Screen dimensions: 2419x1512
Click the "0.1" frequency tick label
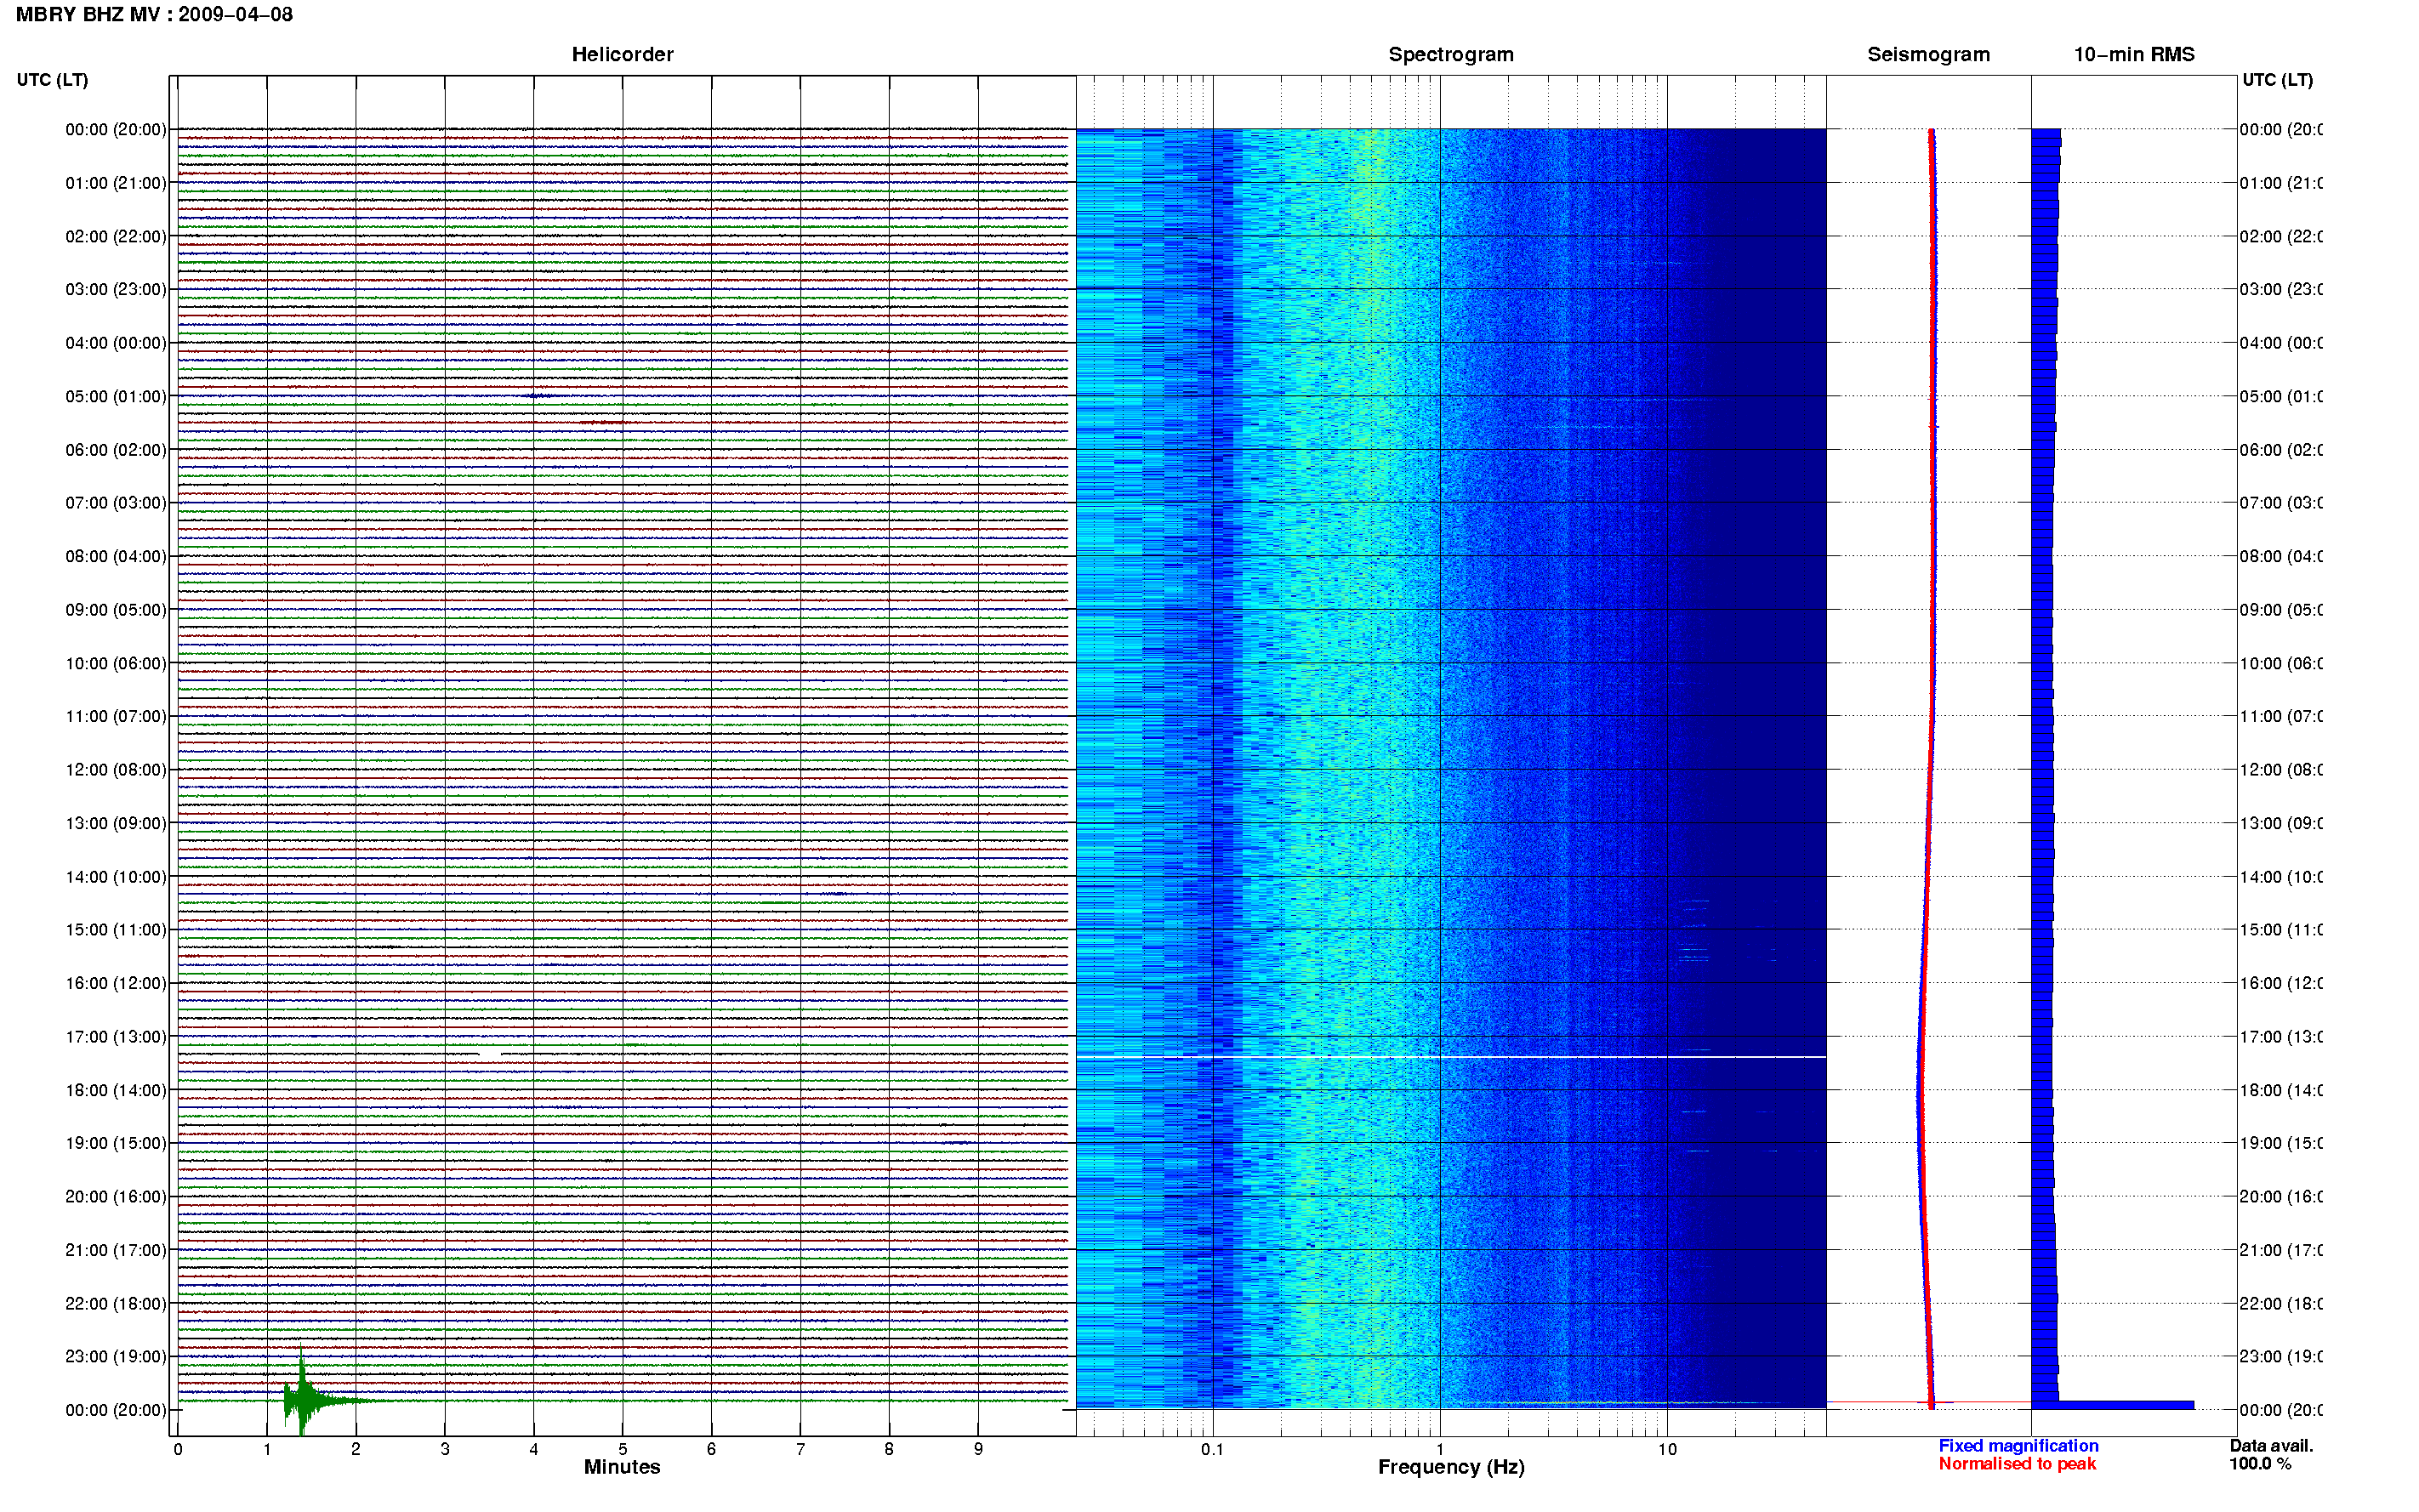(1212, 1449)
